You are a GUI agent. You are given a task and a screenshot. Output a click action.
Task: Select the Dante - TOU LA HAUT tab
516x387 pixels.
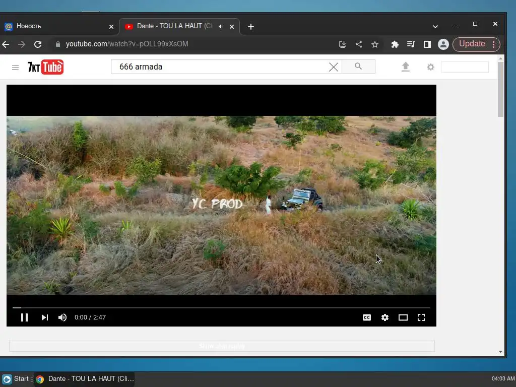(174, 26)
